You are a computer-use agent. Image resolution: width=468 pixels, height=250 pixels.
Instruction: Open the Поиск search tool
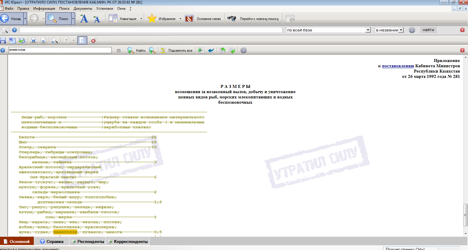click(x=58, y=19)
